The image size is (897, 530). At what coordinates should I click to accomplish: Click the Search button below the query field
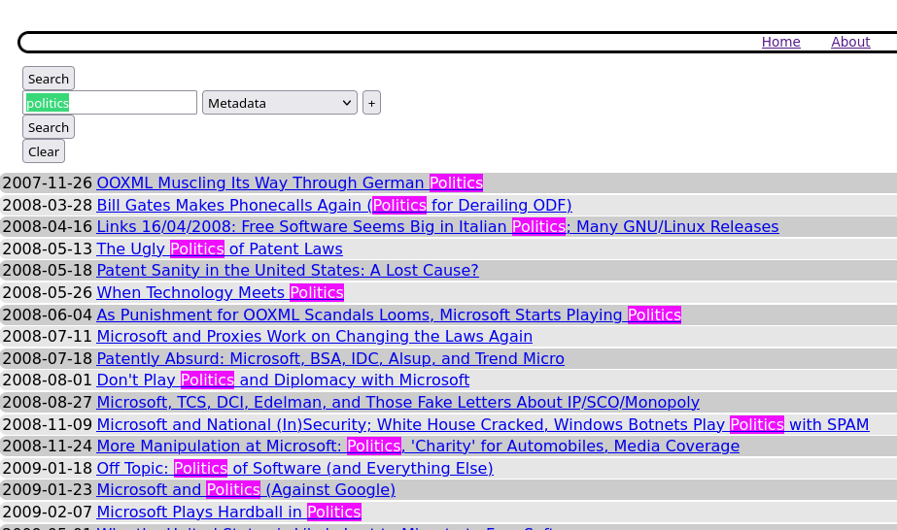point(49,127)
